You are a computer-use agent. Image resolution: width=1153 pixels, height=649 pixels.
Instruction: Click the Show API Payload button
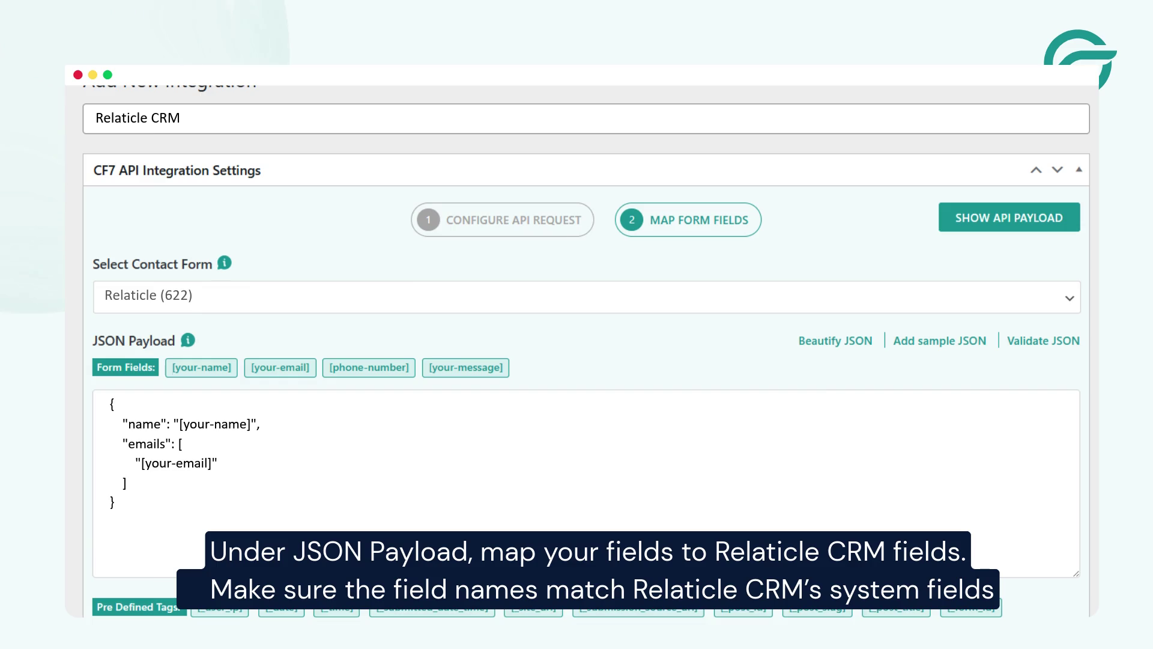tap(1009, 218)
